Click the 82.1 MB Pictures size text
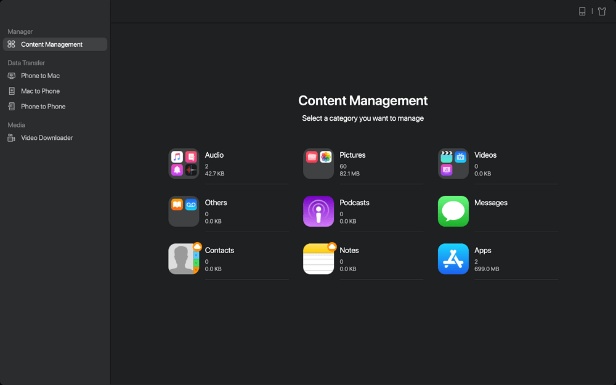Viewport: 616px width, 385px height. [x=349, y=174]
